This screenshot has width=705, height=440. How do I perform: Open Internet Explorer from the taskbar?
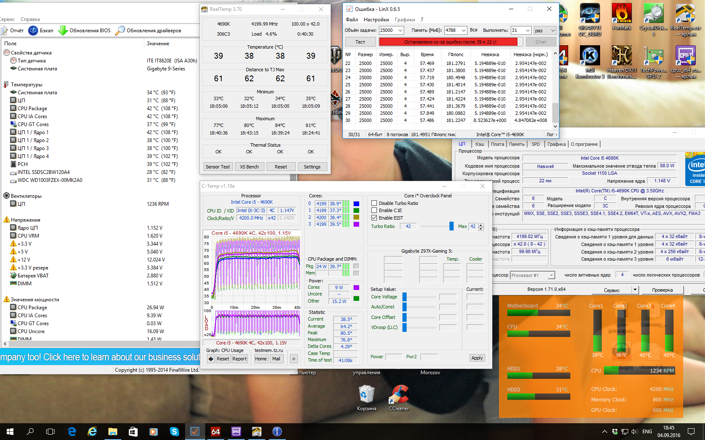[92, 432]
